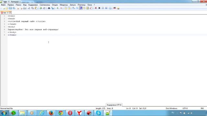This screenshot has height=116, width=207.
Task: Open the ? help menu
Action: coord(94,5)
